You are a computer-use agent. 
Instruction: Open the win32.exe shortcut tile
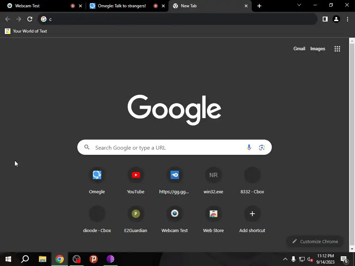[213, 180]
